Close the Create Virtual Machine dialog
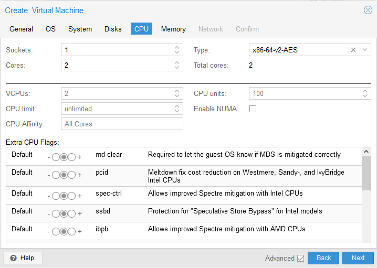The height and width of the screenshot is (268, 377). click(368, 10)
